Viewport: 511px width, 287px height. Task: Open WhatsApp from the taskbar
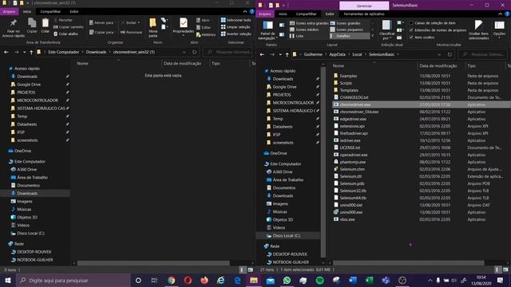point(287,280)
